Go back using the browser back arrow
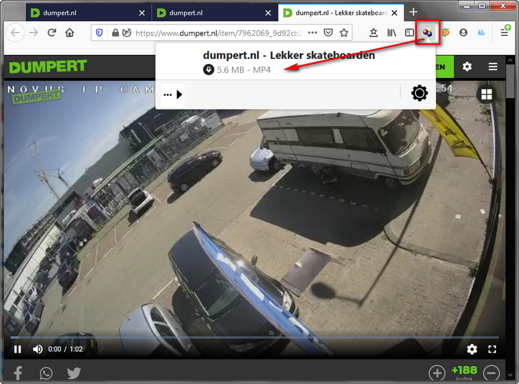The width and height of the screenshot is (519, 384). coord(15,32)
